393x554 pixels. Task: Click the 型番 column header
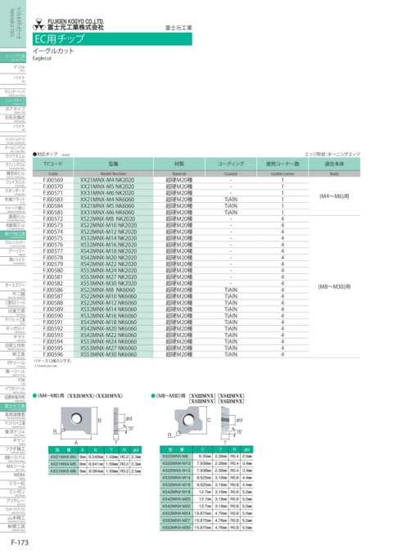[114, 164]
